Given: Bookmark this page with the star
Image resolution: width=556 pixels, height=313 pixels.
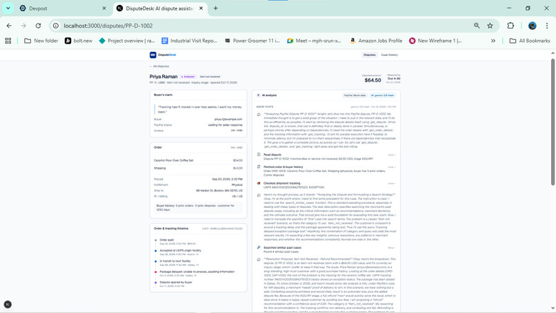Looking at the screenshot, I should (490, 26).
